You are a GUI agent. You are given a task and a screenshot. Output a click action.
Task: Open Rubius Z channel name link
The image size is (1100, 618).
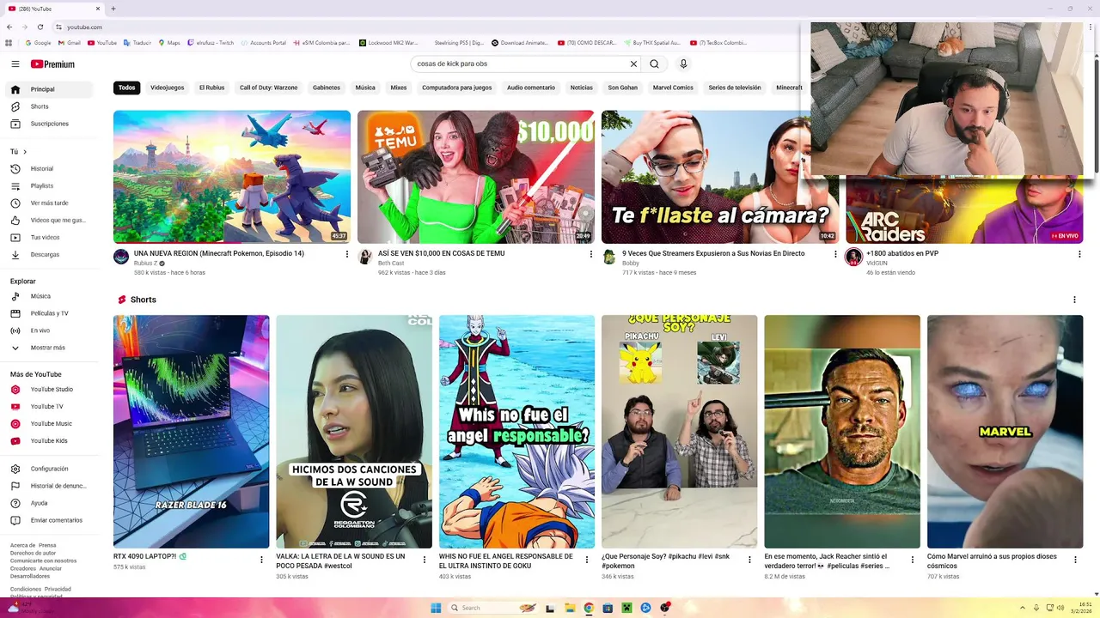tap(146, 264)
